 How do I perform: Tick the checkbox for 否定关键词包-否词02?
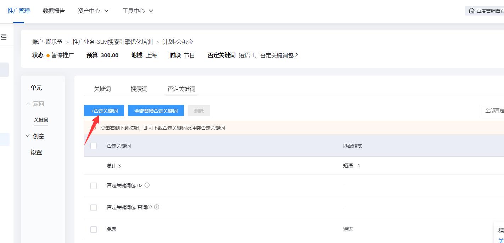94,207
